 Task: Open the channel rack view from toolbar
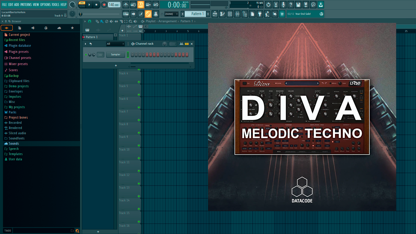coord(230,14)
